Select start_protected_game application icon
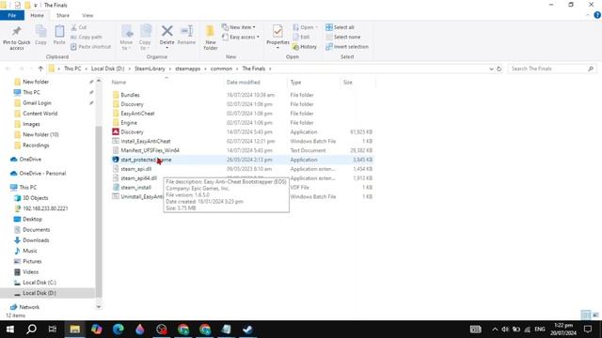The width and height of the screenshot is (602, 338). coord(116,160)
